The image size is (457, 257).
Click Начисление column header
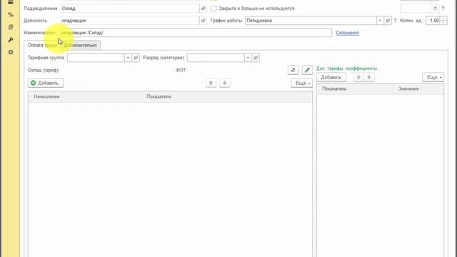tap(84, 96)
